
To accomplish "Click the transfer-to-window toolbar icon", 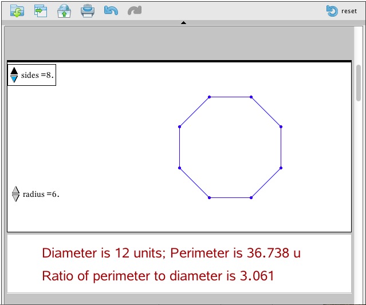I will click(41, 11).
